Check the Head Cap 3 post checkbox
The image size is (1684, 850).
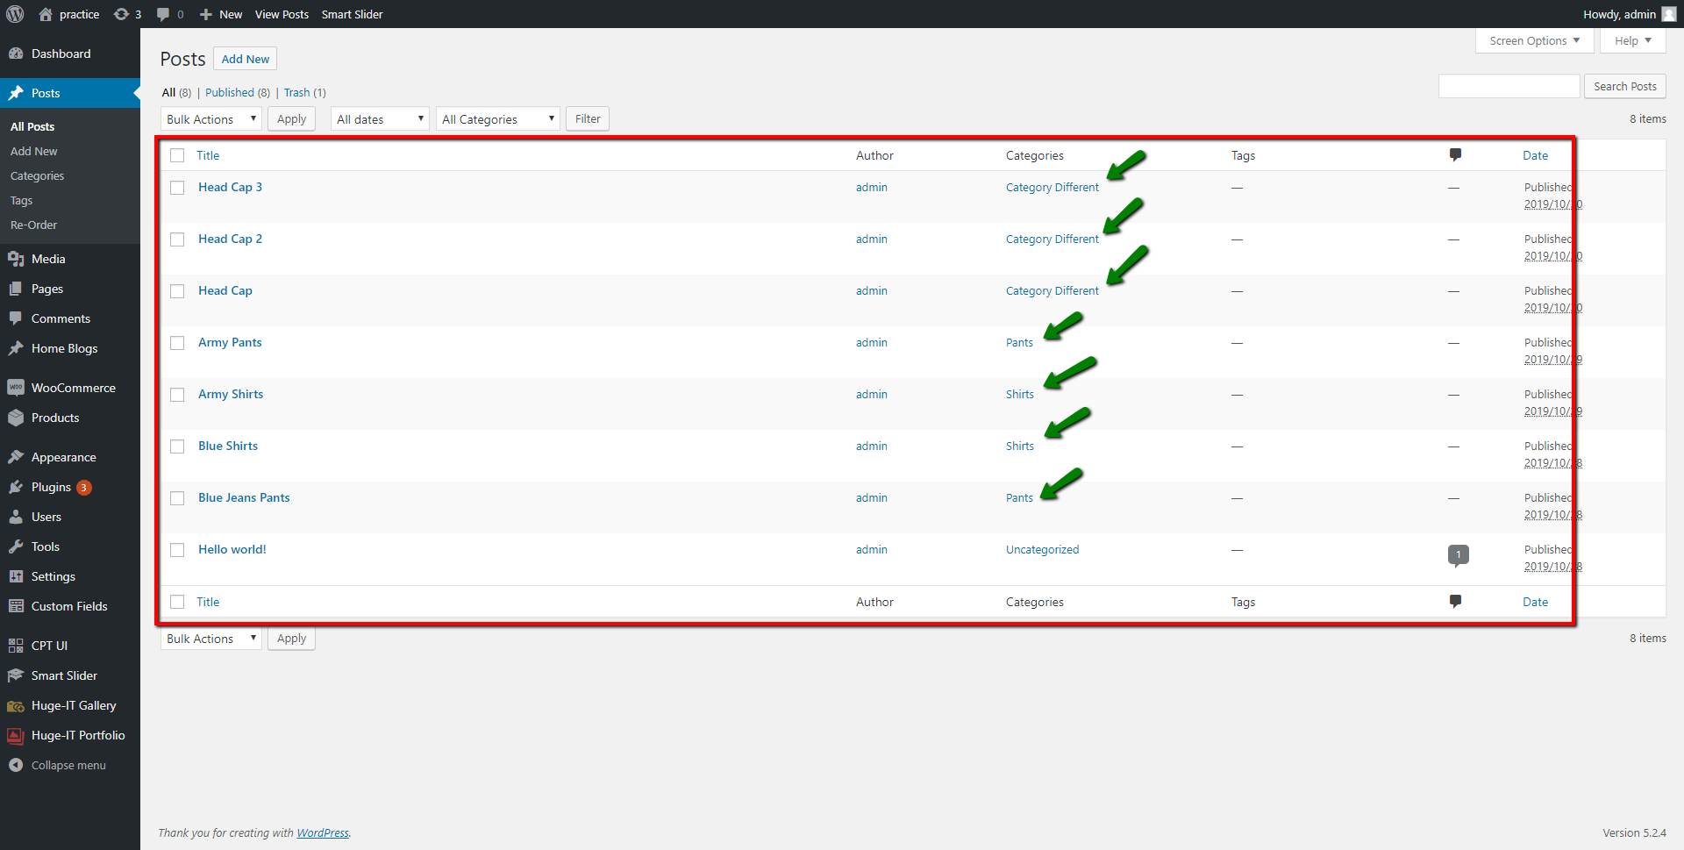[177, 188]
